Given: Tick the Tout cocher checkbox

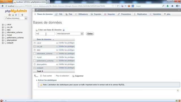Looking at the screenshot, I should (41, 76).
